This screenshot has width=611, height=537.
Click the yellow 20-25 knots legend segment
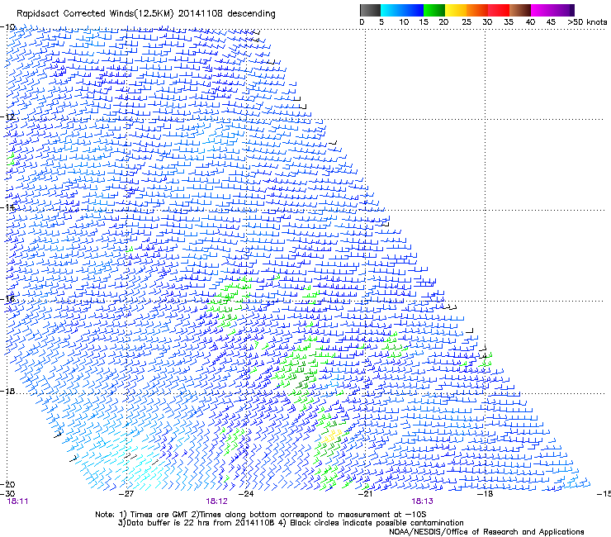[456, 10]
